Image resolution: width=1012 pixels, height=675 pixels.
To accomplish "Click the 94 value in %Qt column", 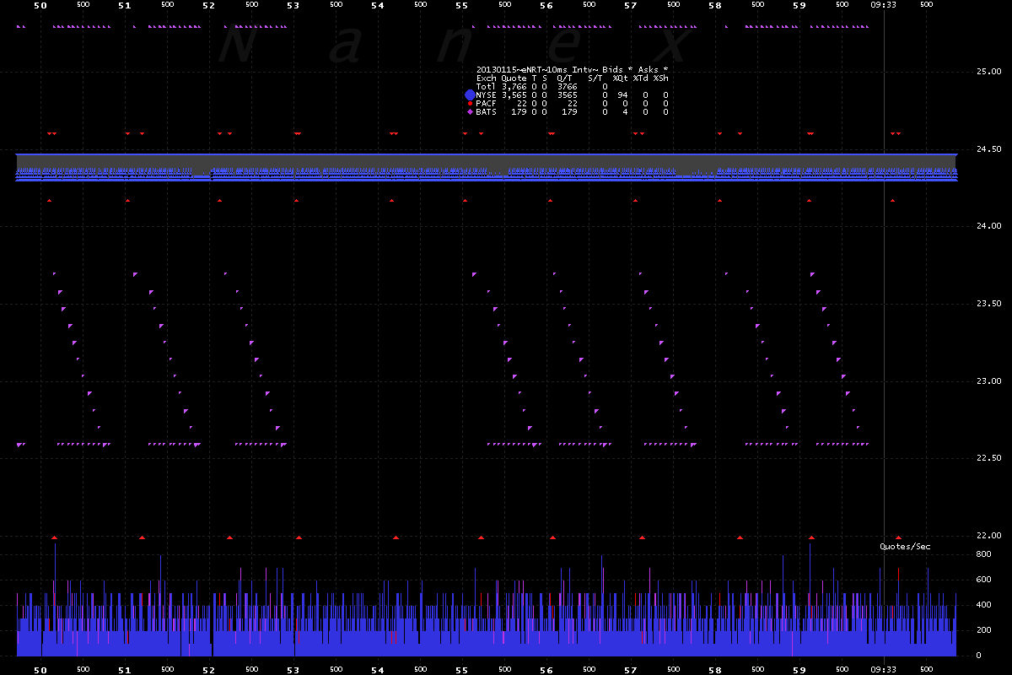I will pyautogui.click(x=623, y=94).
